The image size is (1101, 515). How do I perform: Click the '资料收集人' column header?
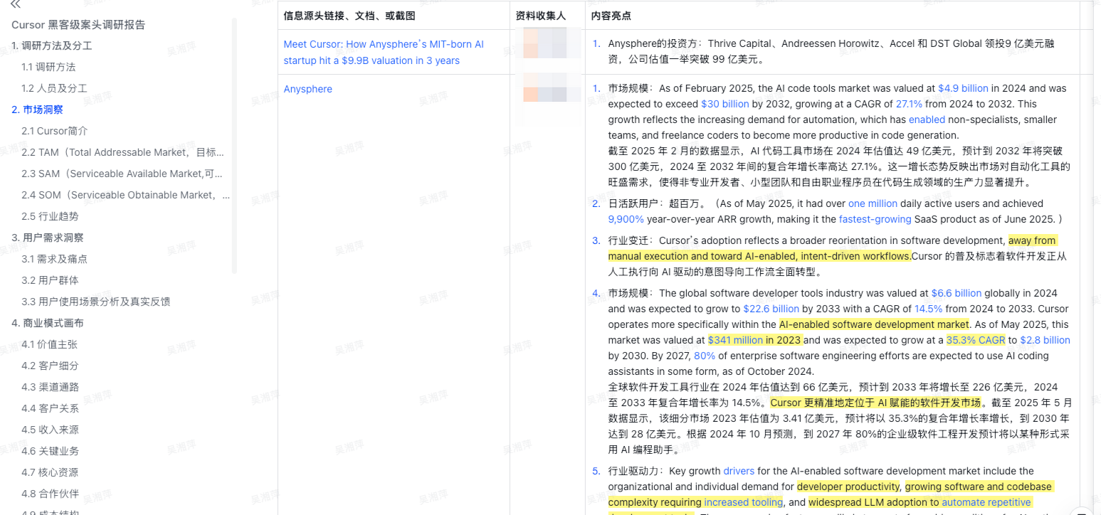(x=542, y=16)
